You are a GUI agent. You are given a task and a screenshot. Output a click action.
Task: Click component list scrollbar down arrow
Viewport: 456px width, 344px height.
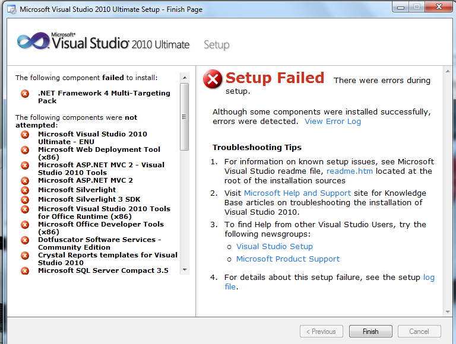click(185, 270)
